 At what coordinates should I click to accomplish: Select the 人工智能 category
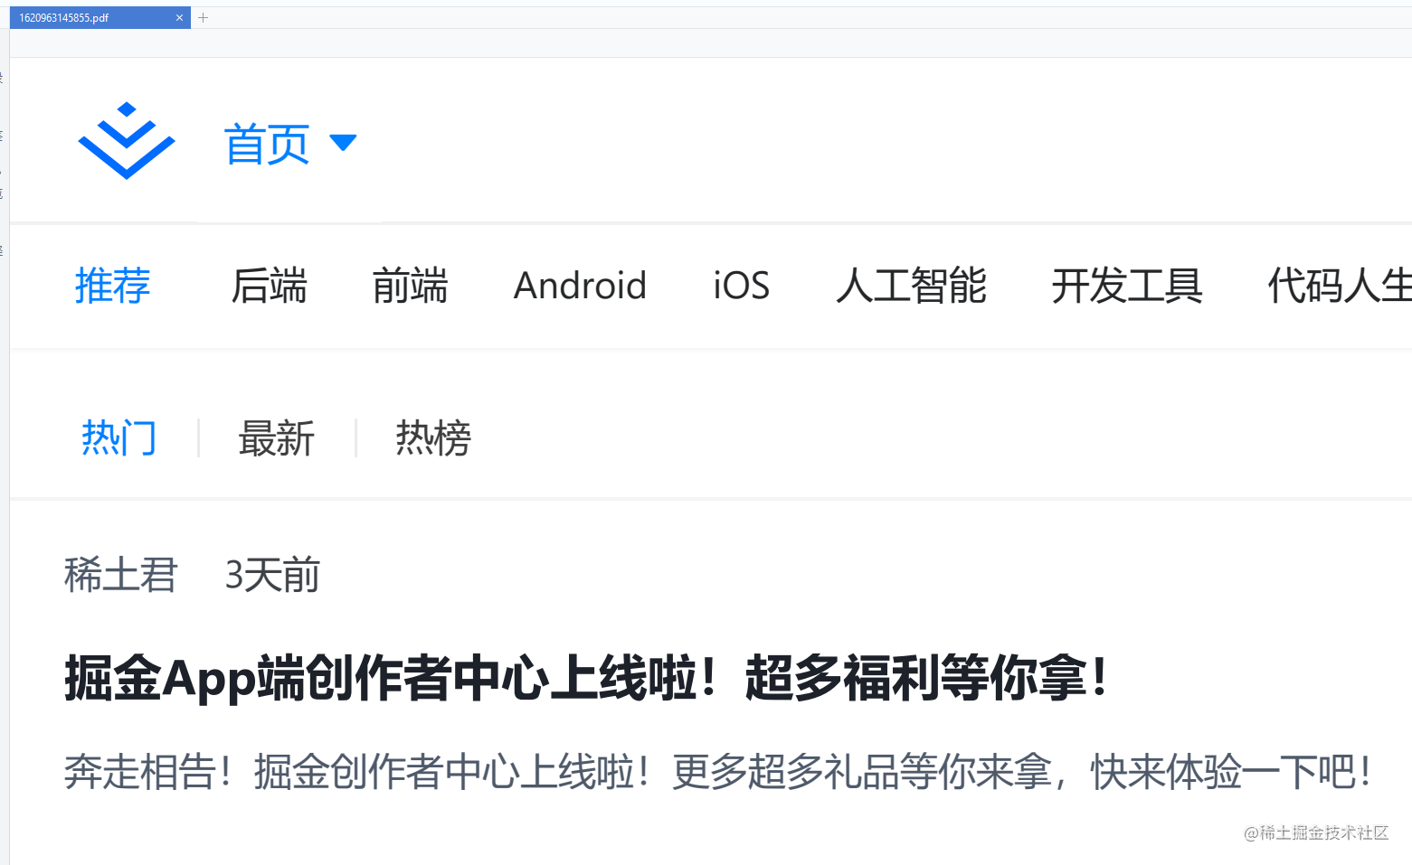911,286
